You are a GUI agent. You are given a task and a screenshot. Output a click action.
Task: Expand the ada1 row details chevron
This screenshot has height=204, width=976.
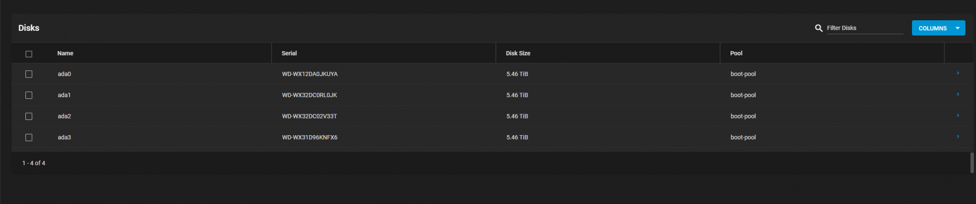958,95
